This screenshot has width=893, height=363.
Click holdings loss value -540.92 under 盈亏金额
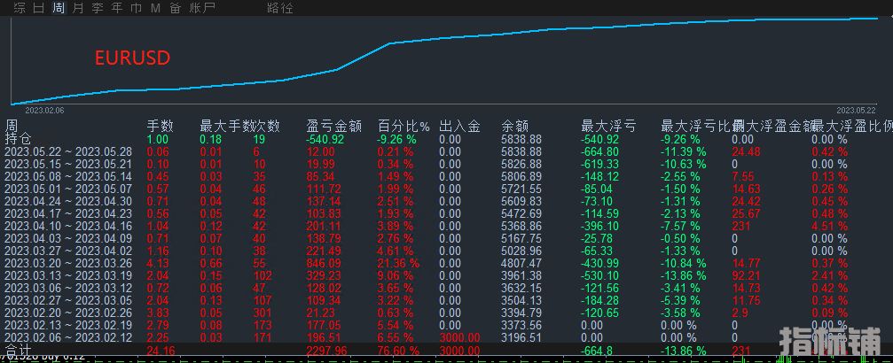[326, 139]
